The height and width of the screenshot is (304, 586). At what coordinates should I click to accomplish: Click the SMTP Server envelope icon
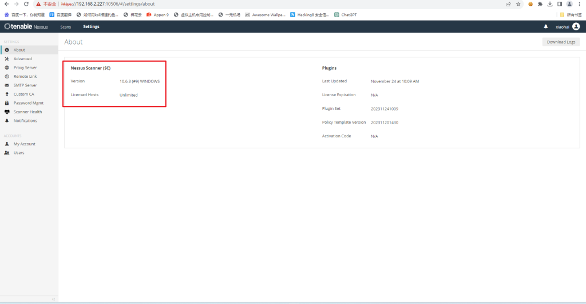(x=7, y=85)
